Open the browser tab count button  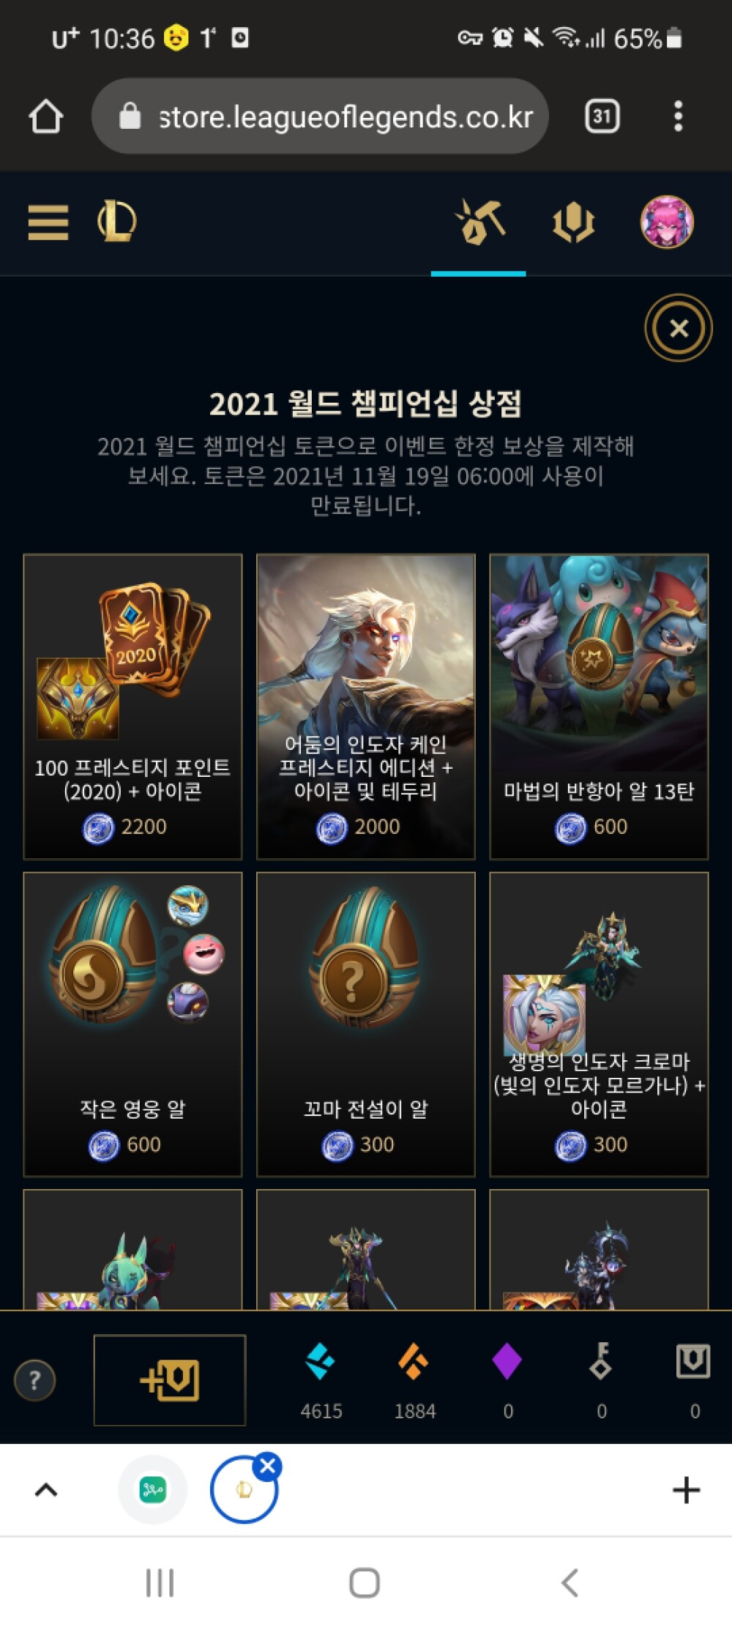click(x=602, y=116)
